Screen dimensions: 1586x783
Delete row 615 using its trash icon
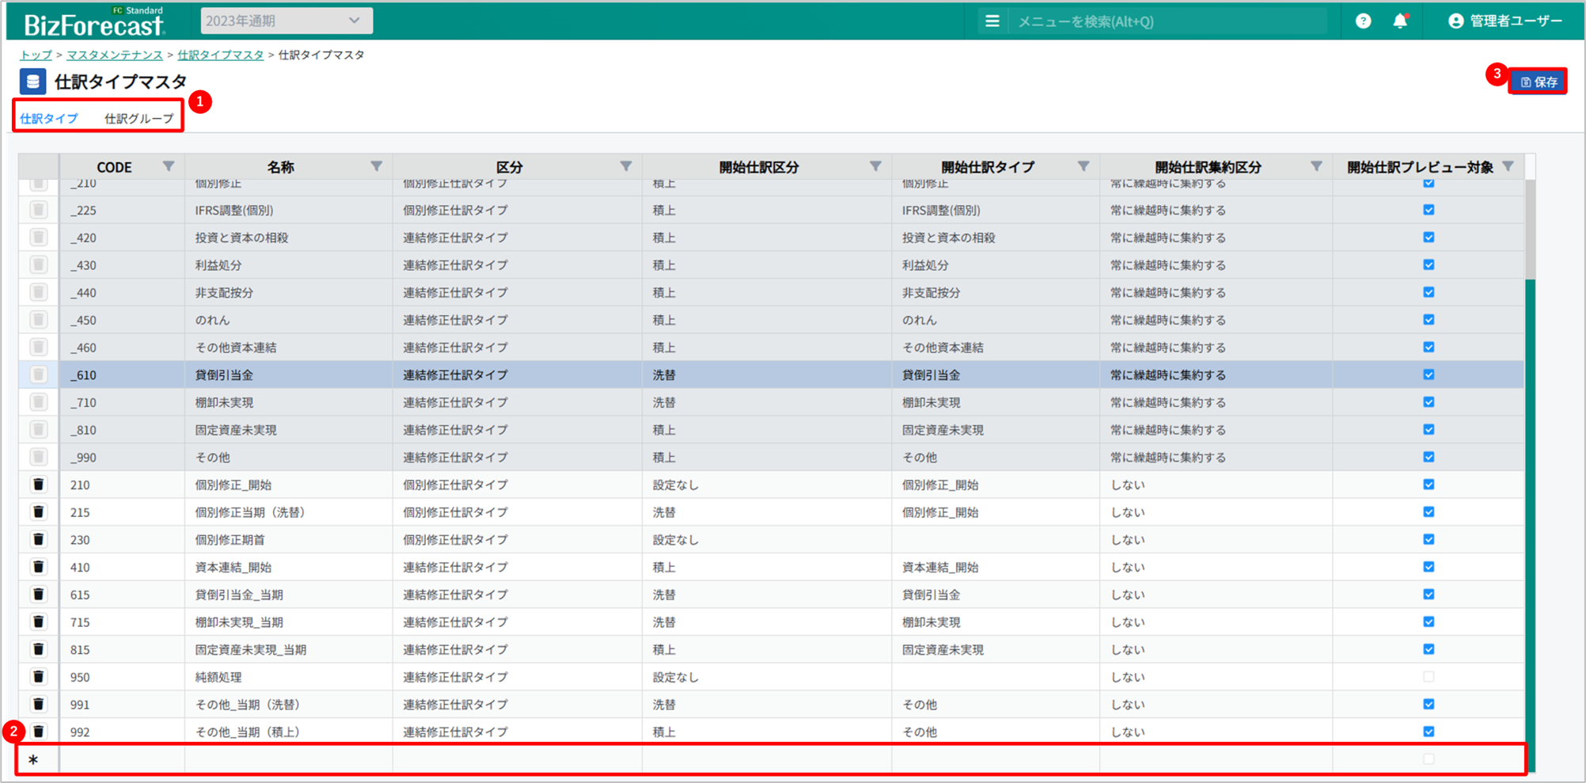pyautogui.click(x=38, y=595)
